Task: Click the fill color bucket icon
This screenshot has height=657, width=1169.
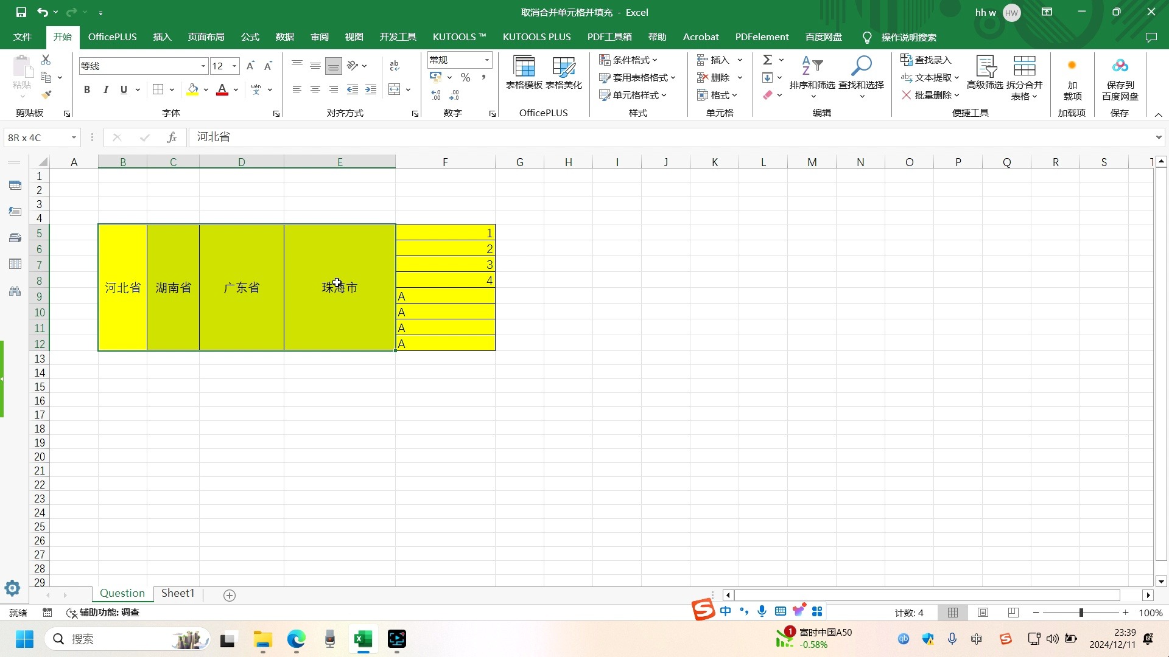Action: point(192,89)
